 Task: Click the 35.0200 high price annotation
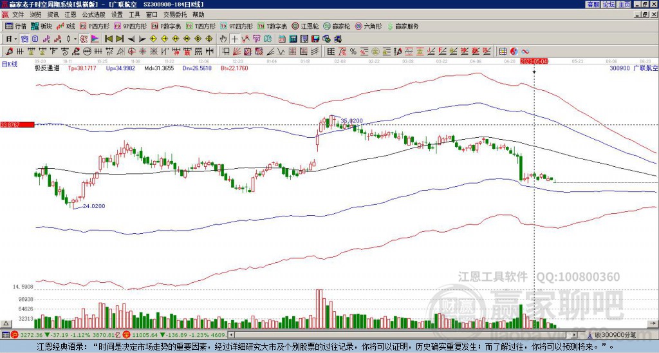[x=351, y=120]
